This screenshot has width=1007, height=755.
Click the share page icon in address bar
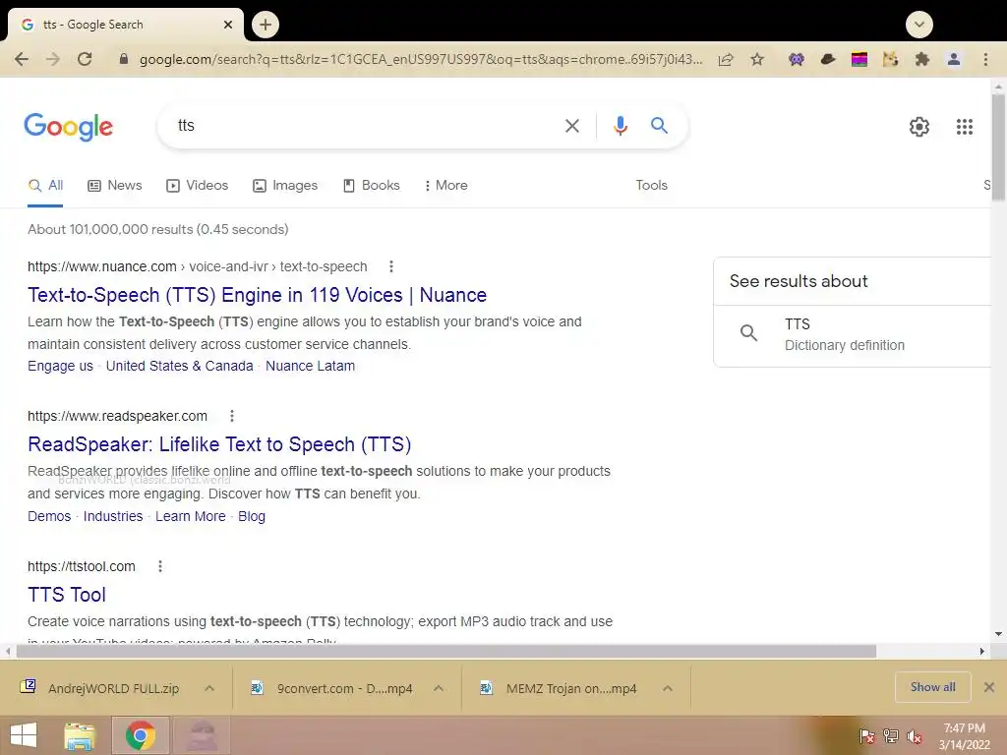tap(726, 60)
